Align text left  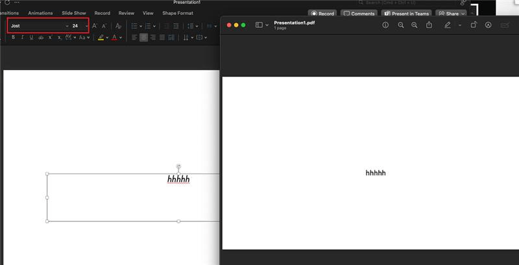pyautogui.click(x=134, y=38)
